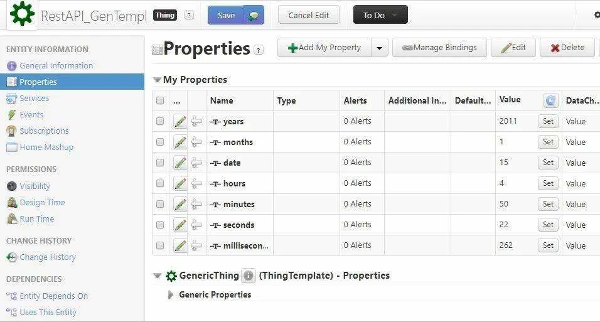Edit the hours property pencil icon

180,183
